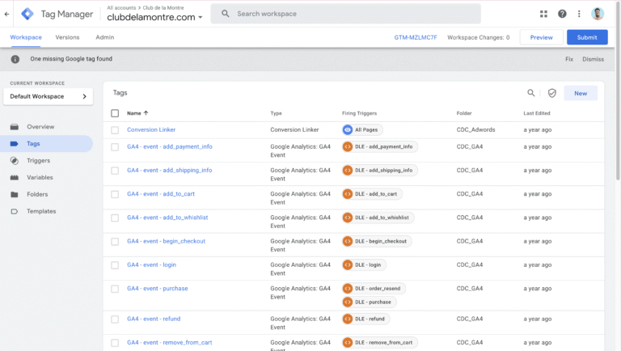
Task: Click the search icon in Tags panel
Action: (x=531, y=93)
